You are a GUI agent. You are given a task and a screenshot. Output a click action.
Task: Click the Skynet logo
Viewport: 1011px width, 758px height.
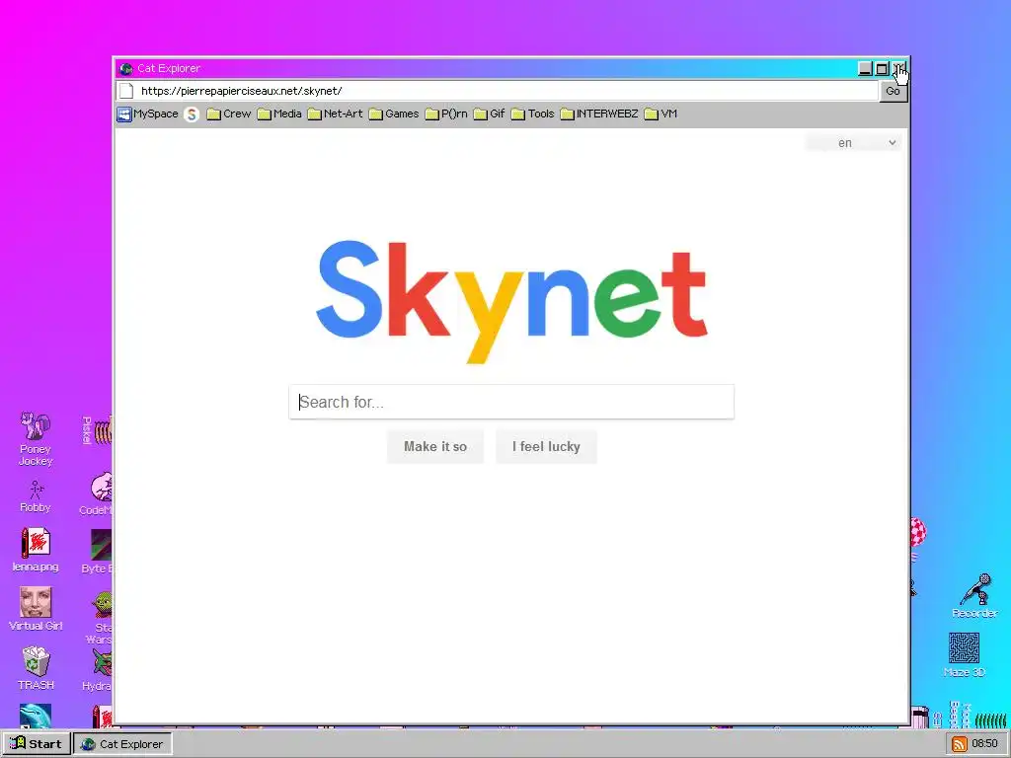(x=512, y=301)
